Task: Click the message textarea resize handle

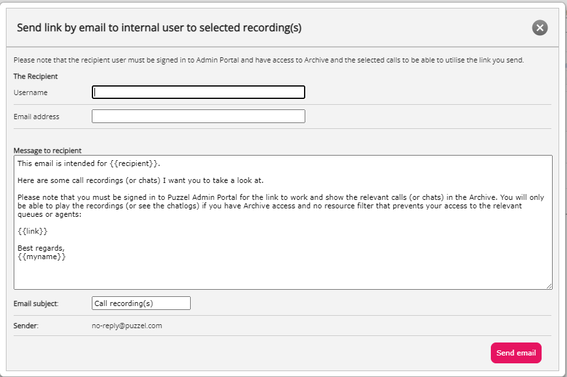Action: coord(549,286)
